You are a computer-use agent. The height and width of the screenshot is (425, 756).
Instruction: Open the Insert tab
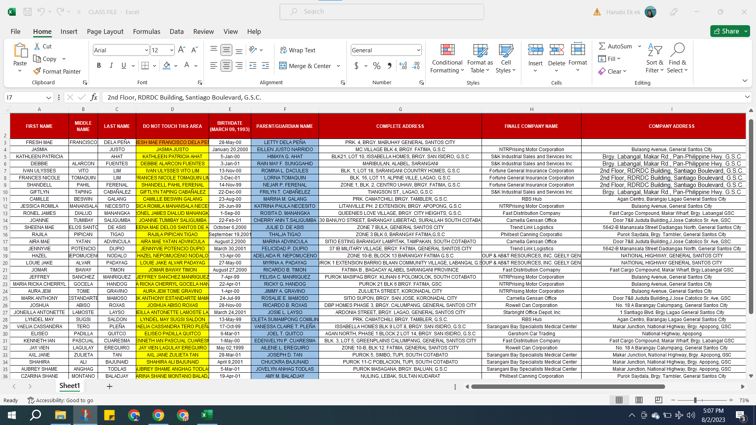click(69, 31)
